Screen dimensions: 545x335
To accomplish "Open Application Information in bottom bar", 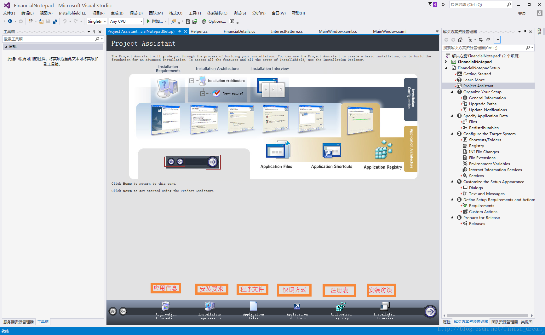I will coord(166,311).
